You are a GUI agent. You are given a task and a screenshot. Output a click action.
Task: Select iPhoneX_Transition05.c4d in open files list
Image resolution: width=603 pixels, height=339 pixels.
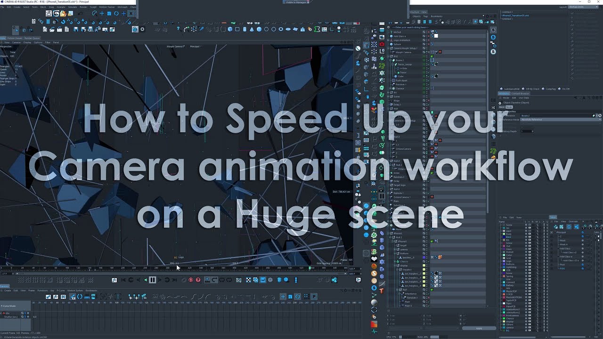pos(515,16)
